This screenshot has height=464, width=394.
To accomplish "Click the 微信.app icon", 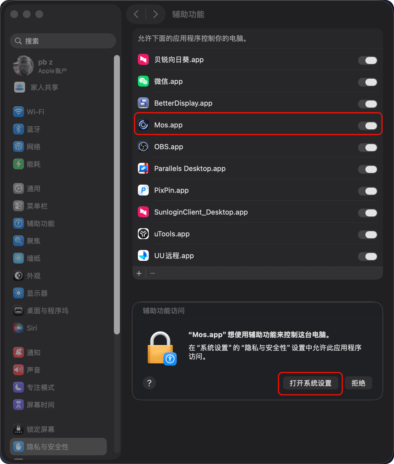I will pyautogui.click(x=143, y=81).
